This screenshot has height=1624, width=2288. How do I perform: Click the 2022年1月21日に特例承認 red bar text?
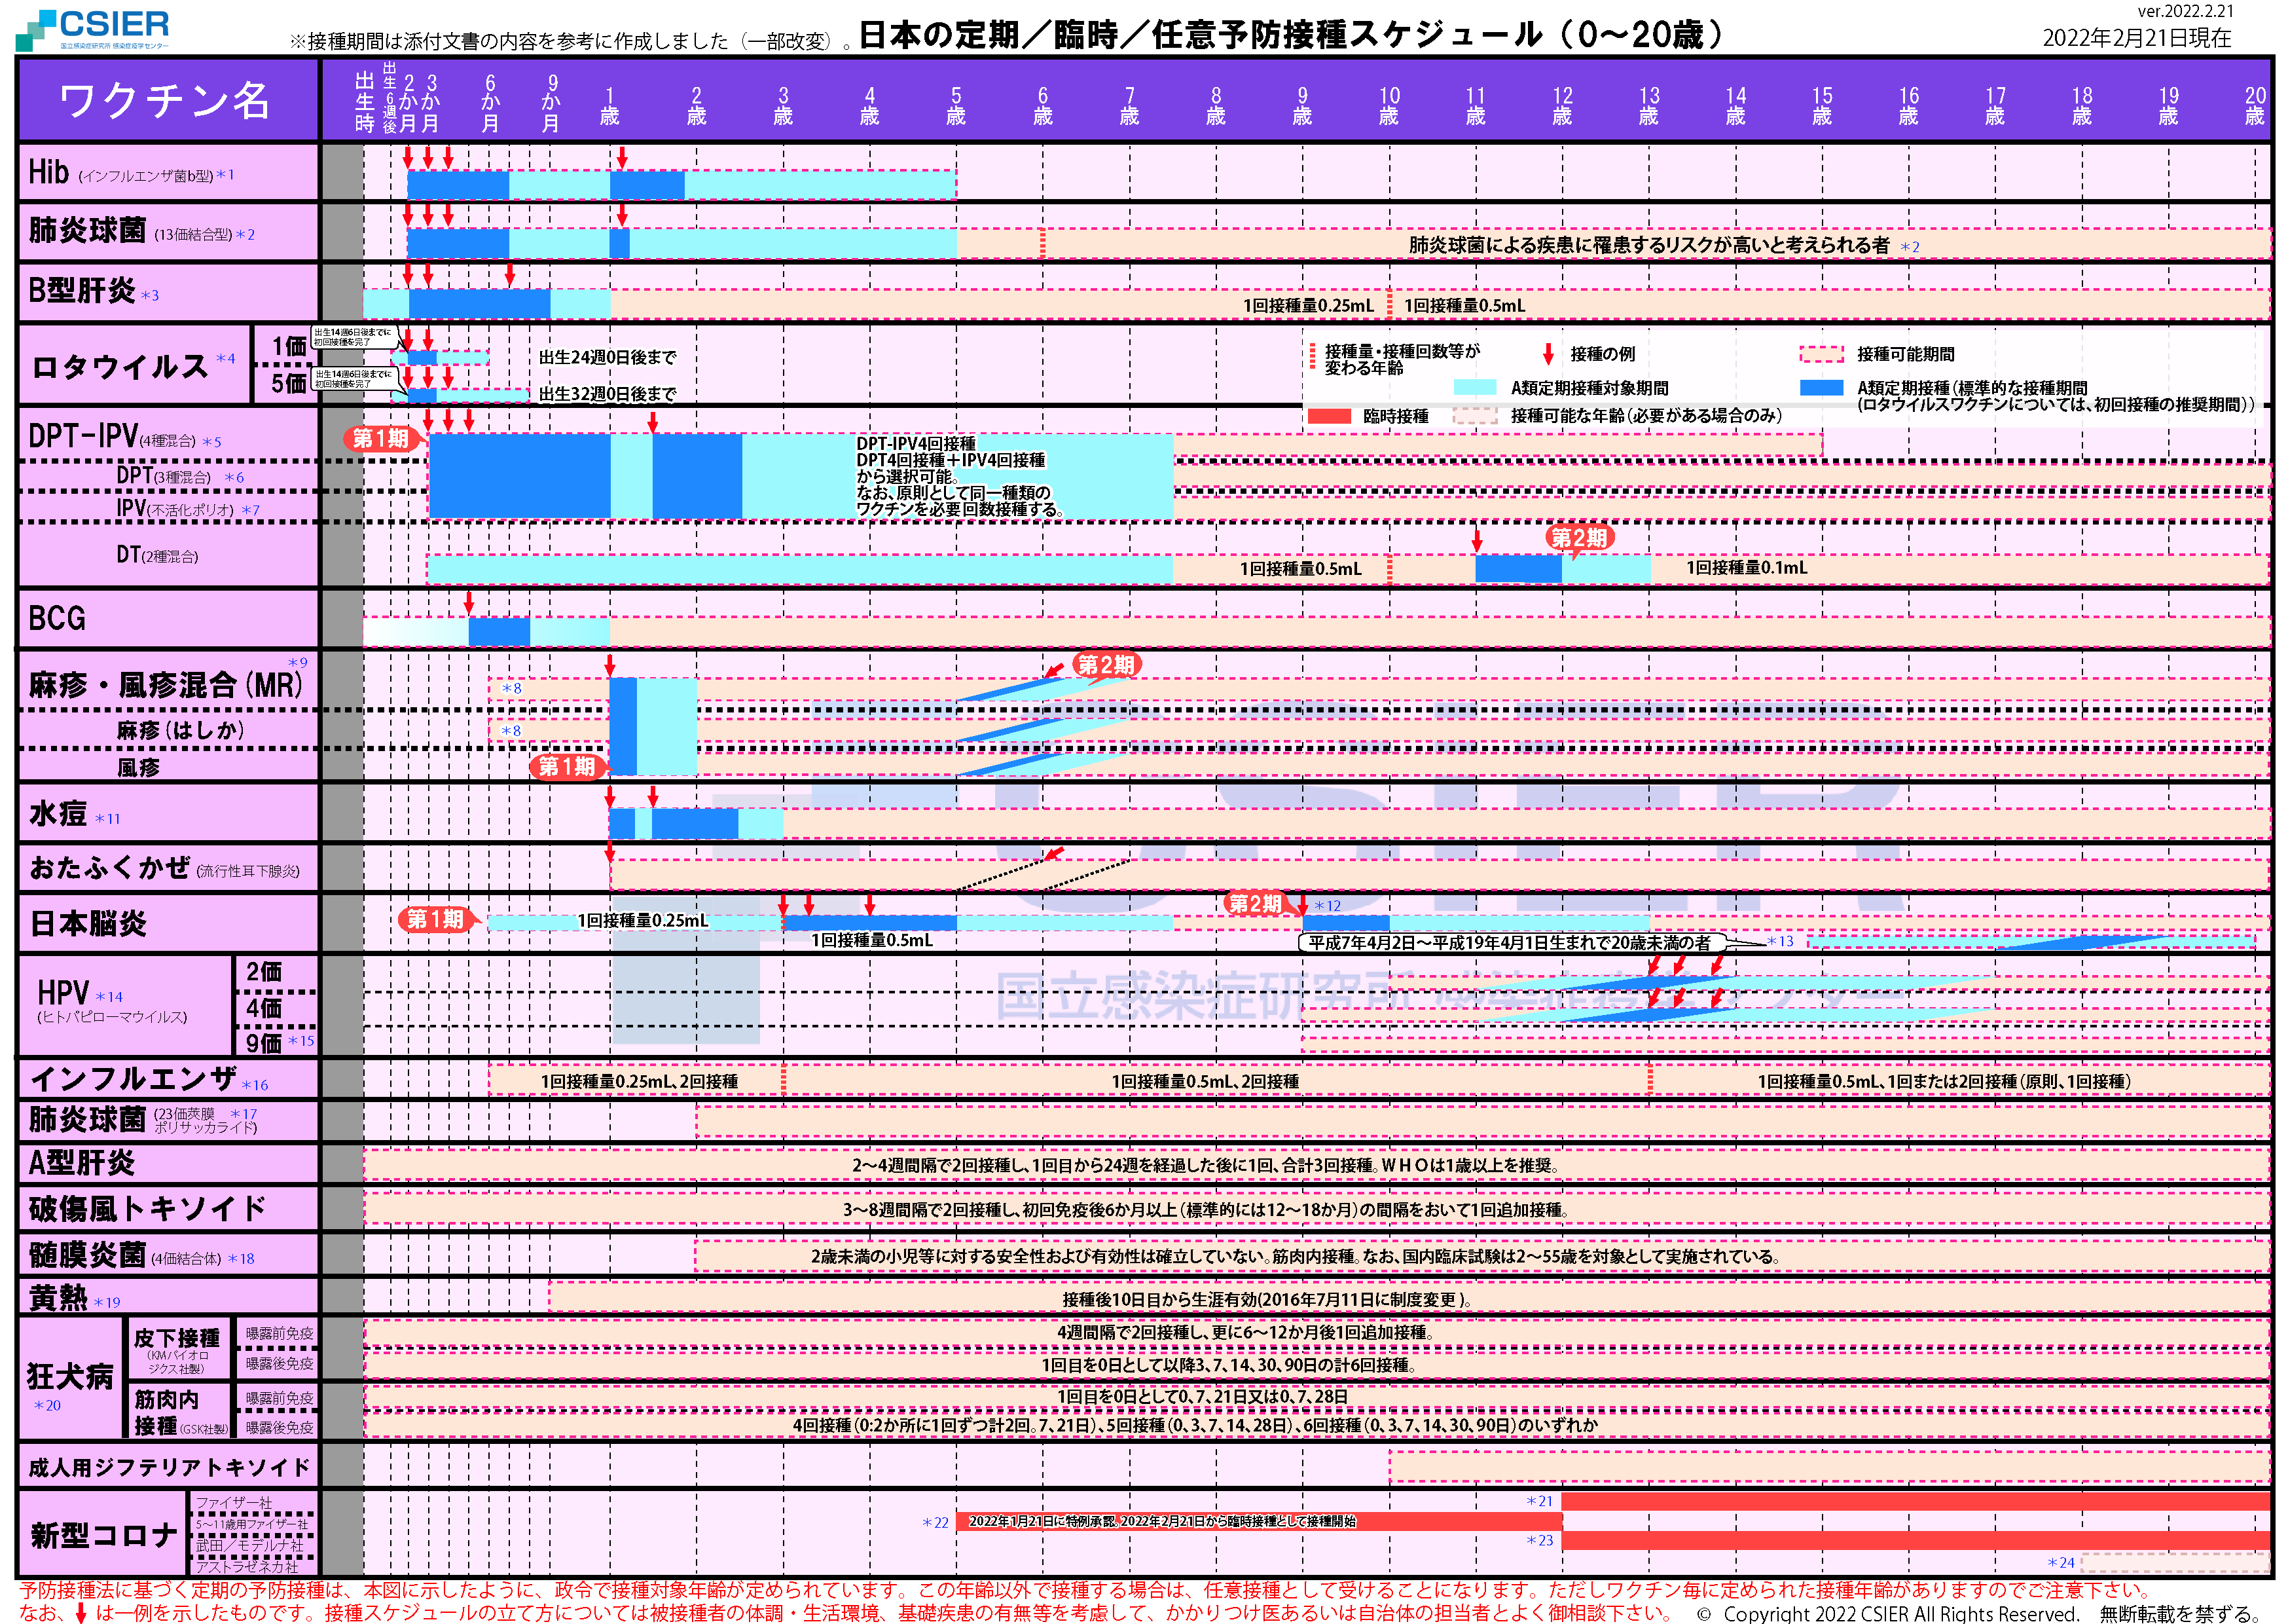point(1163,1521)
